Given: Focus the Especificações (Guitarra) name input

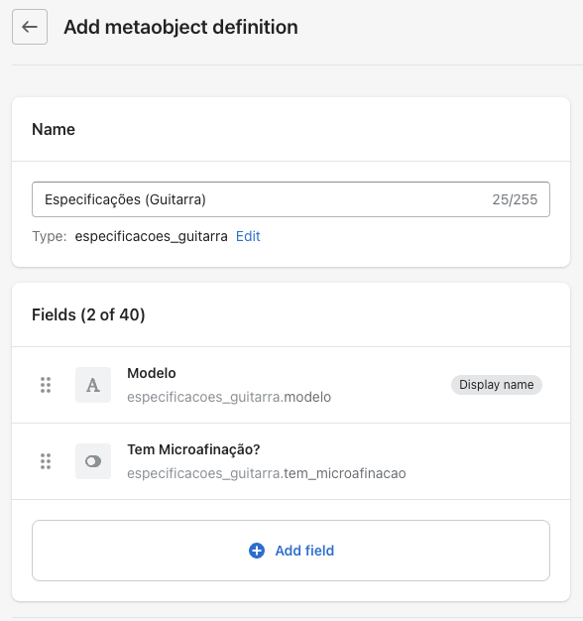Looking at the screenshot, I should pyautogui.click(x=291, y=199).
